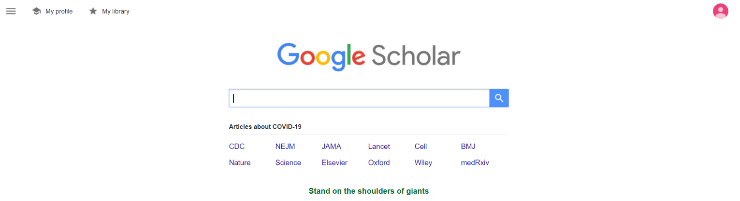Open the user account avatar
The height and width of the screenshot is (201, 740).
click(x=720, y=11)
